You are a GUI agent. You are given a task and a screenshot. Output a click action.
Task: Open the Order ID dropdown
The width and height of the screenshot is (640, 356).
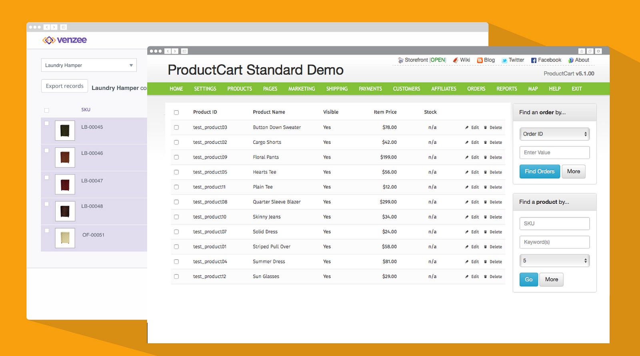pyautogui.click(x=554, y=134)
